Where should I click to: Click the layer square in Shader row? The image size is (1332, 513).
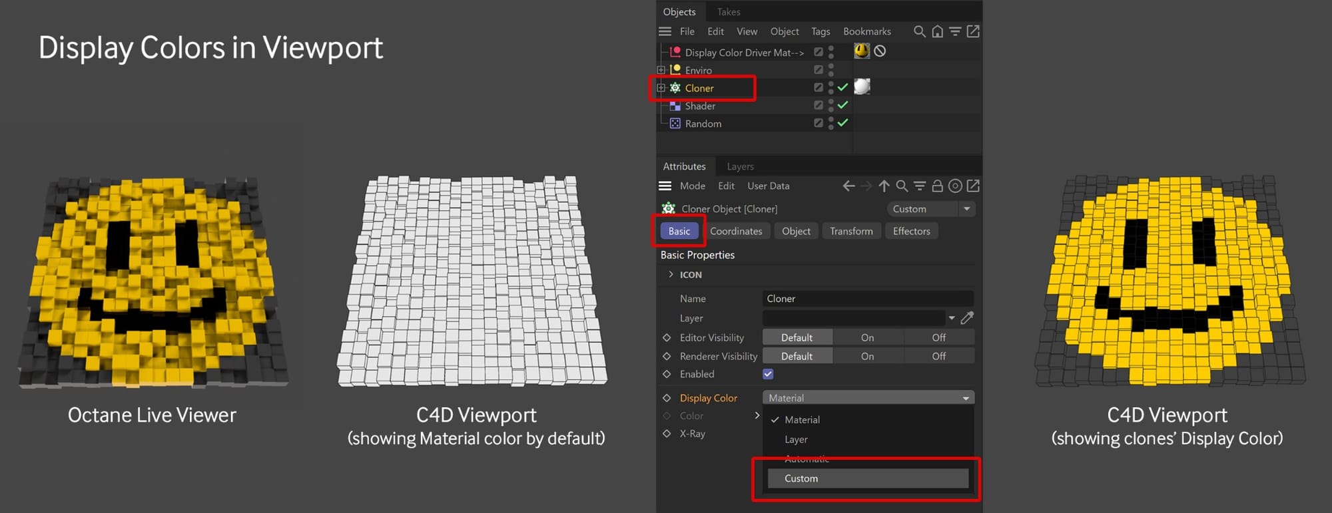(x=819, y=105)
